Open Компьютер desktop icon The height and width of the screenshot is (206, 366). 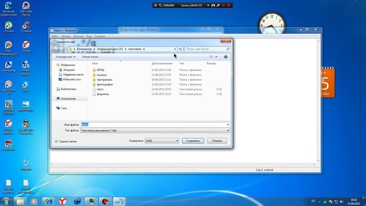click(x=9, y=66)
